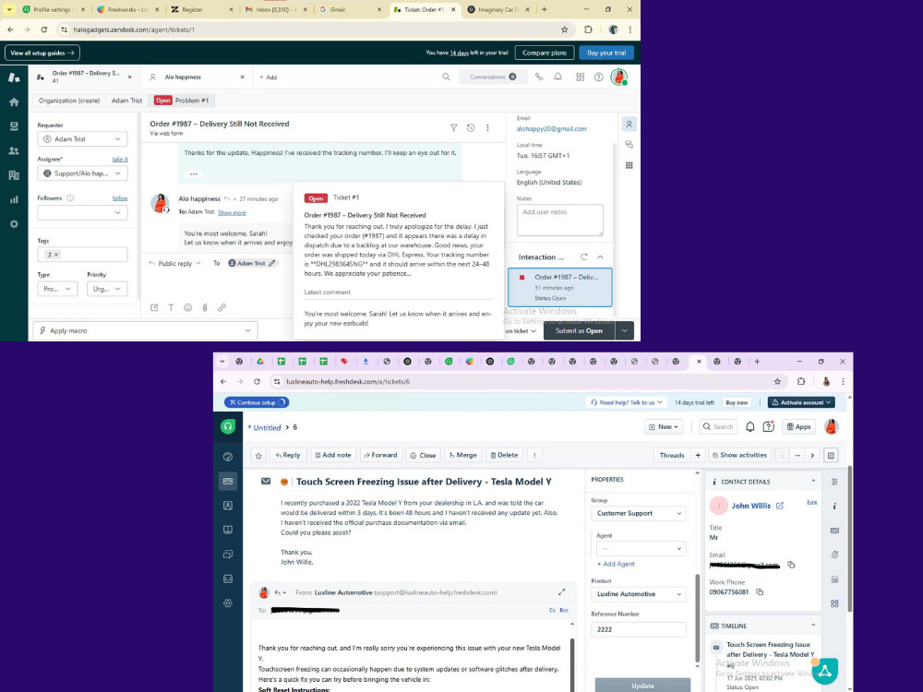Refresh the Zendesk Interaction history panel
Viewport: 923px width, 692px height.
[584, 257]
